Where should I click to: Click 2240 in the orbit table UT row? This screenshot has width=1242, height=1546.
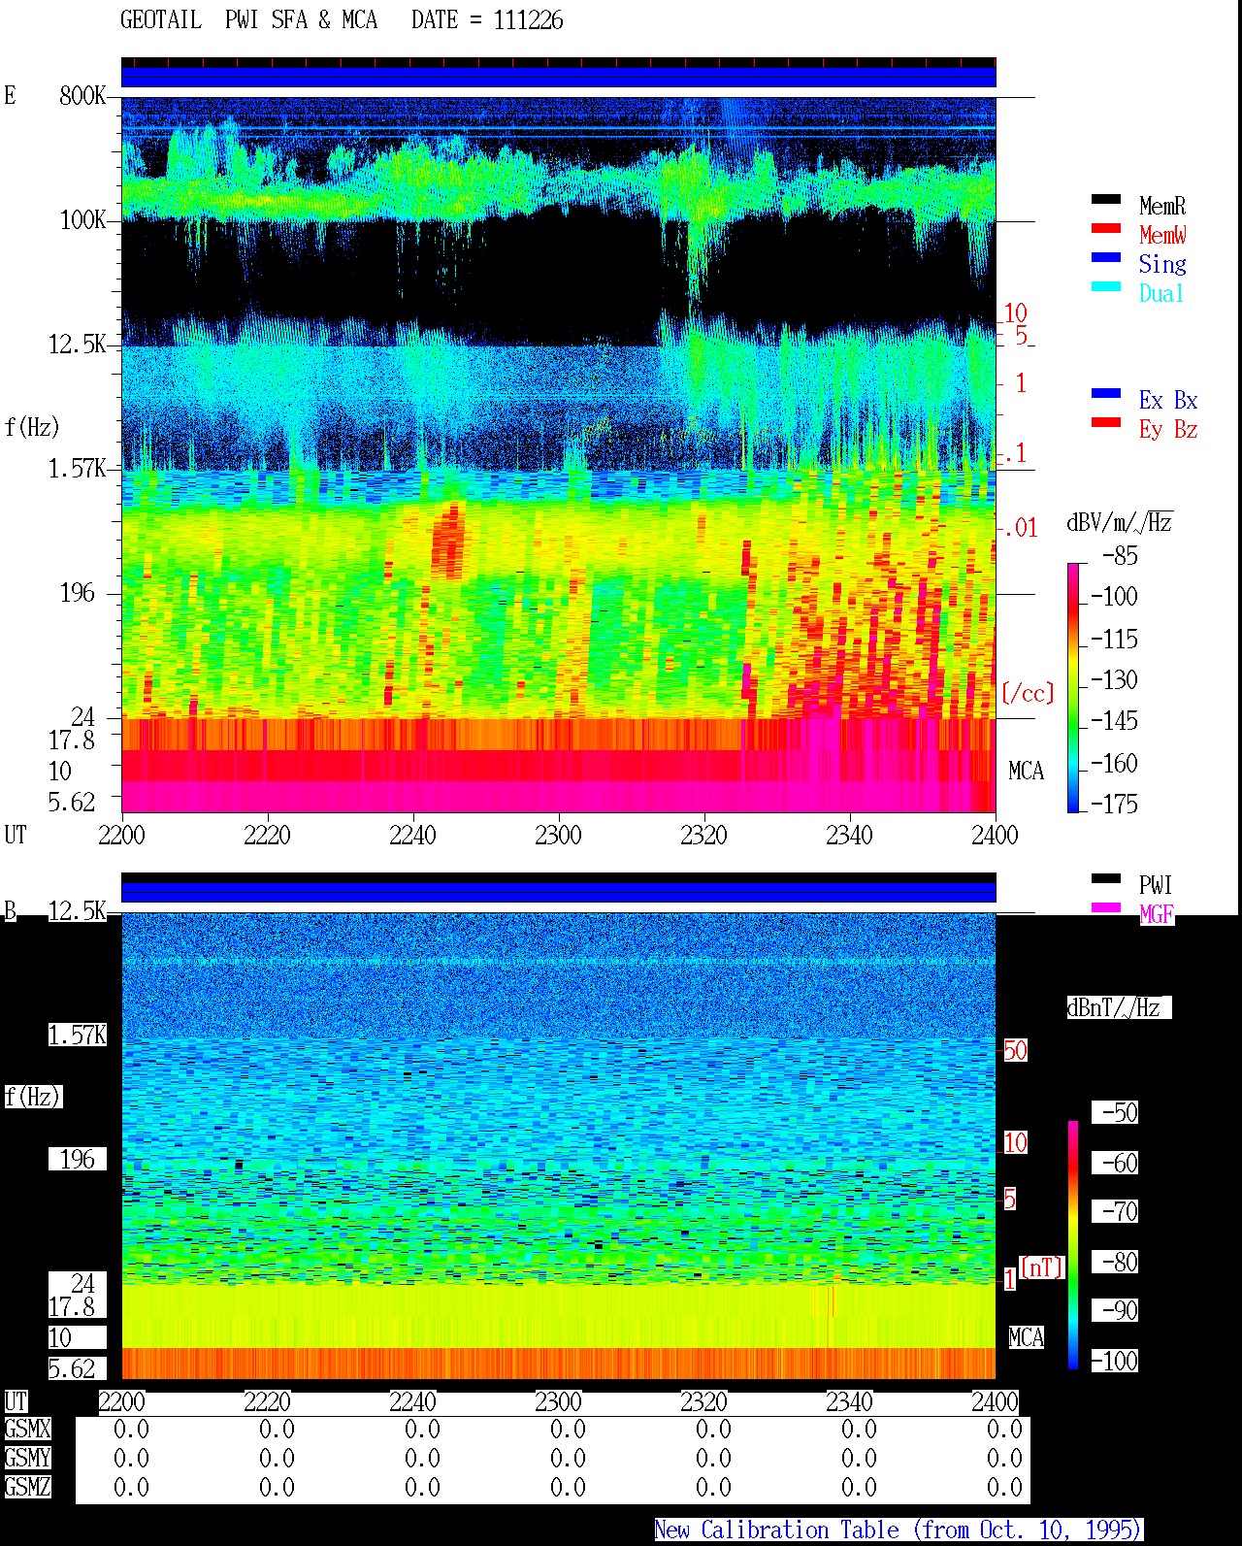tap(412, 1401)
